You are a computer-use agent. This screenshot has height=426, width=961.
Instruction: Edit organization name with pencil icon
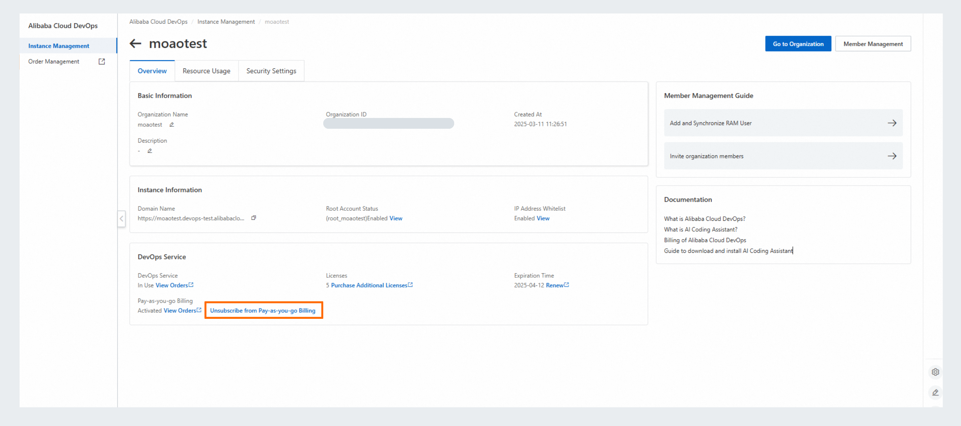[172, 124]
